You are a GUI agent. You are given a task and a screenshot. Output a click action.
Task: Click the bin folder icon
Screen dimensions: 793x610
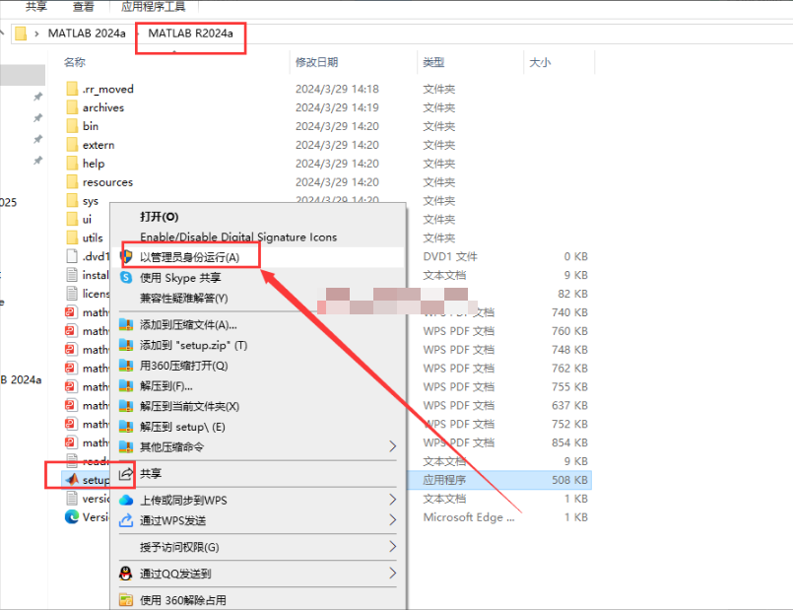[x=72, y=126]
